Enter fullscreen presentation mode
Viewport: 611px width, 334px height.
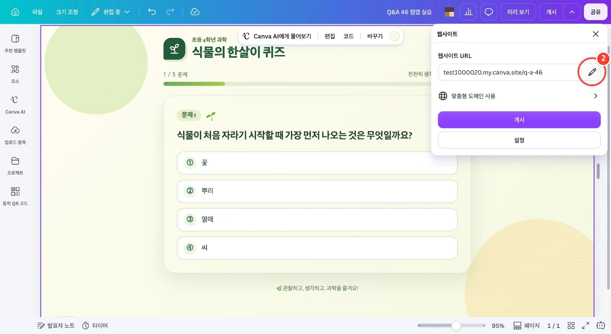(585, 326)
